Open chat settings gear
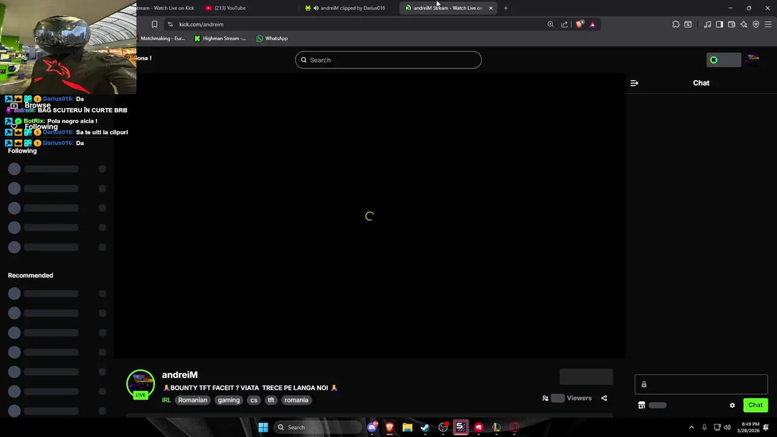The height and width of the screenshot is (437, 777). click(732, 405)
